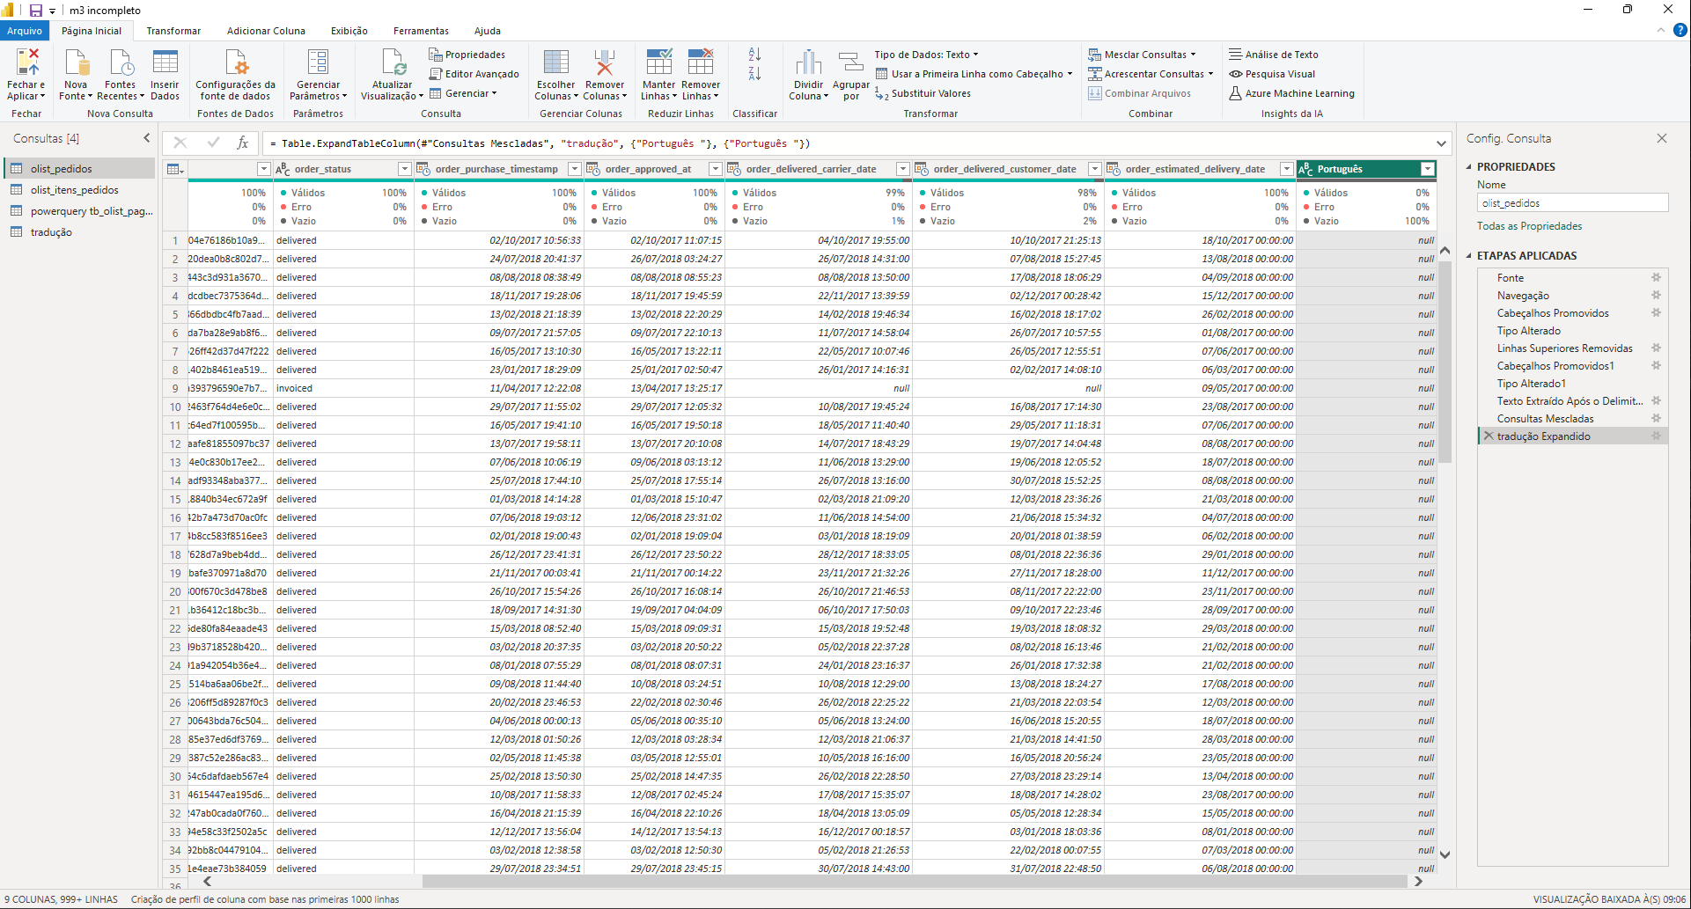1691x909 pixels.
Task: Open Nova Fonte icon
Action: coord(76,63)
